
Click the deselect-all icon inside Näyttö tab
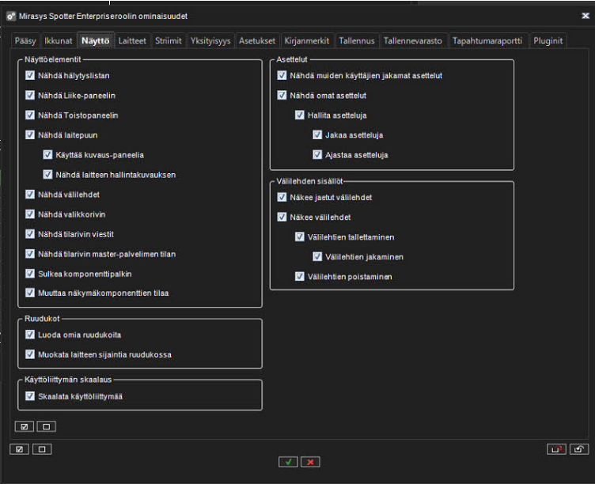(x=46, y=427)
